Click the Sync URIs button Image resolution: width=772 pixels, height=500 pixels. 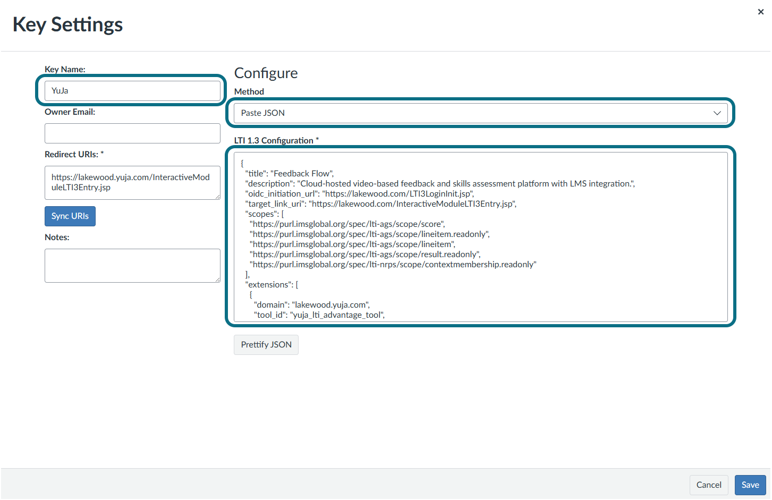click(x=70, y=216)
